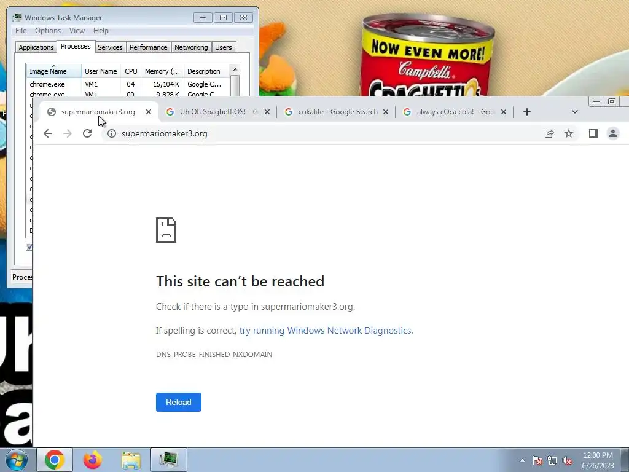Go back using Chrome's back arrow
This screenshot has height=472, width=629.
point(48,133)
